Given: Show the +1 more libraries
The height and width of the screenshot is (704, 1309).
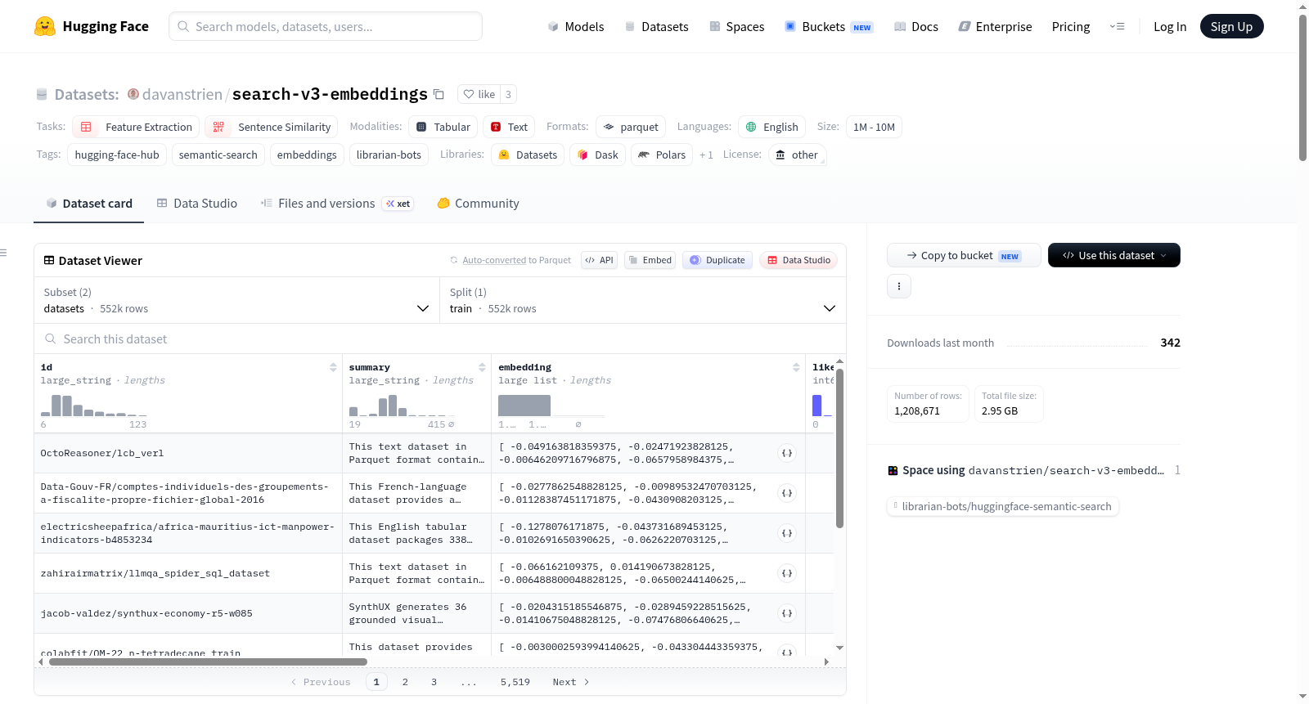Looking at the screenshot, I should click(x=706, y=155).
